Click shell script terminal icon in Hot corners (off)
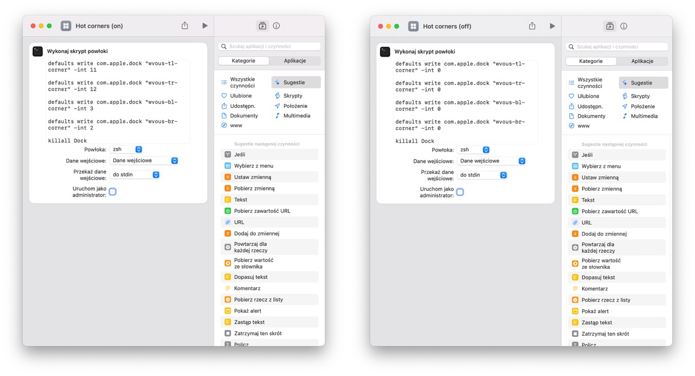The width and height of the screenshot is (695, 376). (x=385, y=52)
